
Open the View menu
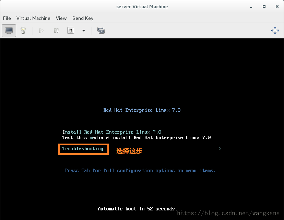[x=61, y=18]
